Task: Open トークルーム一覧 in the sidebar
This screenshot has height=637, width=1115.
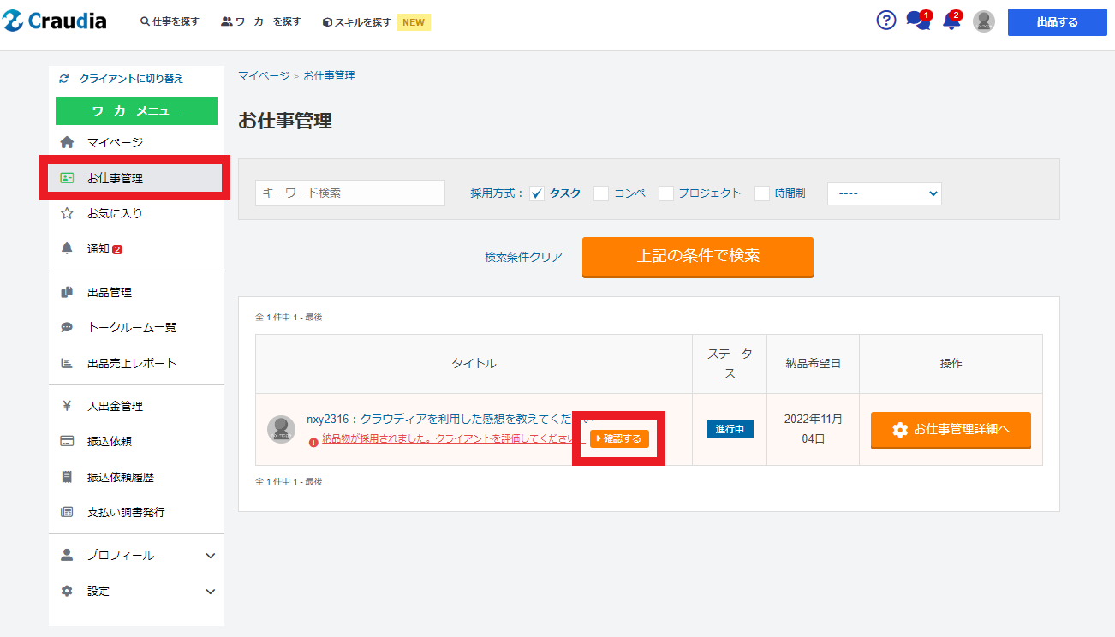Action: [132, 327]
